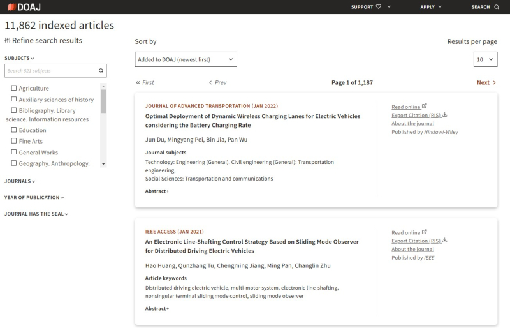Go to first page using double-arrow First

click(x=145, y=83)
